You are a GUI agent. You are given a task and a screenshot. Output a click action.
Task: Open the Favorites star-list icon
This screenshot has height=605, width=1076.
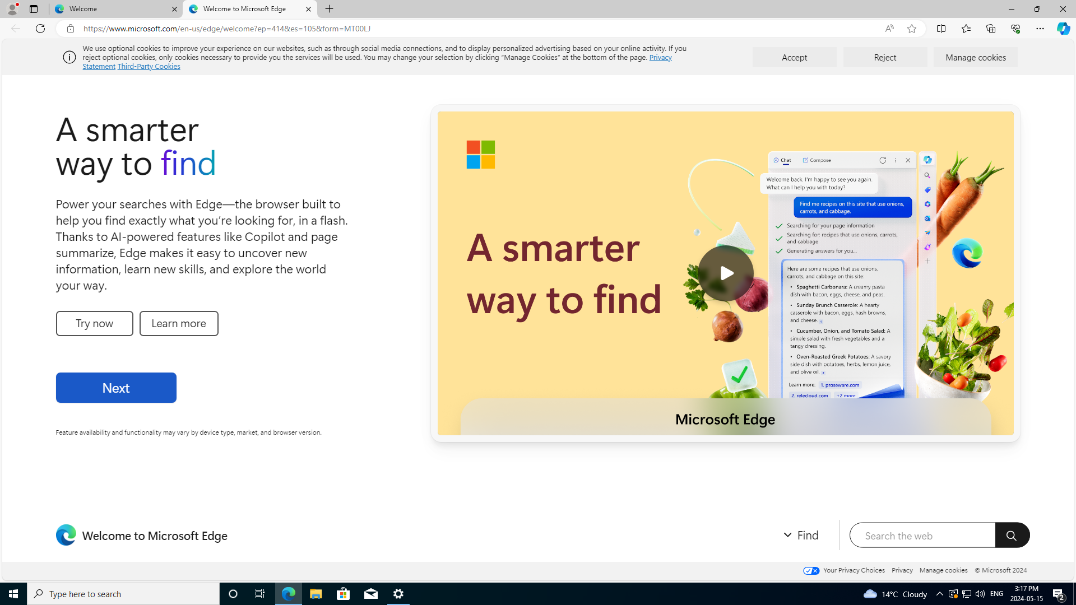pos(966,29)
